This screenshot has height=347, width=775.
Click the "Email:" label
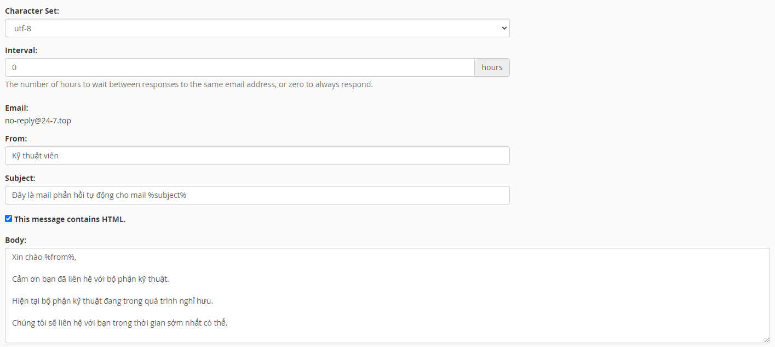click(x=17, y=108)
